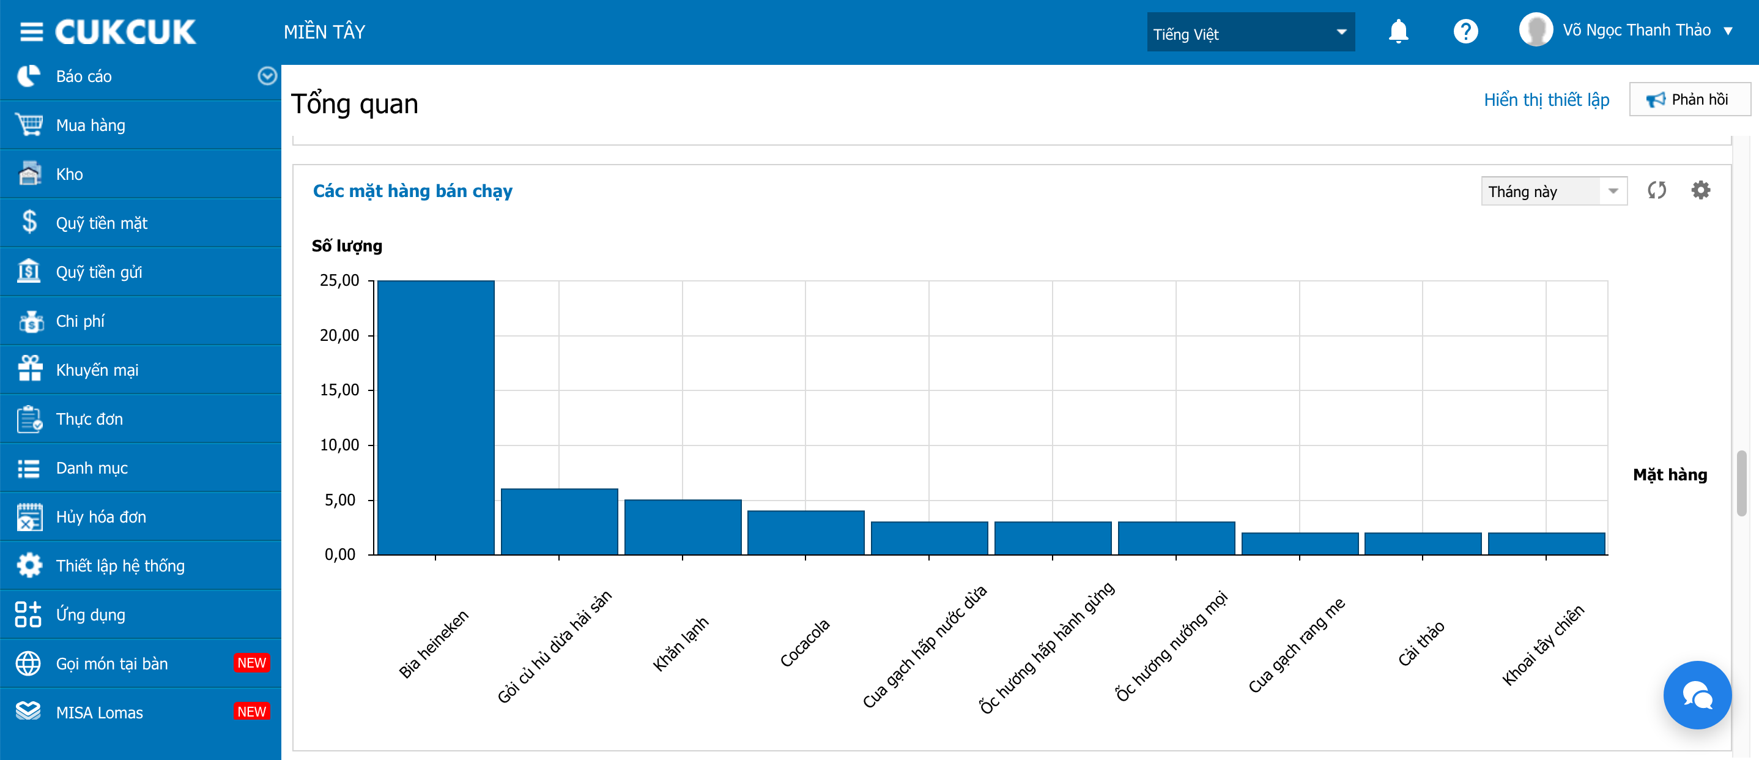The width and height of the screenshot is (1759, 760).
Task: Open the Tháng này period dropdown
Action: coord(1554,192)
